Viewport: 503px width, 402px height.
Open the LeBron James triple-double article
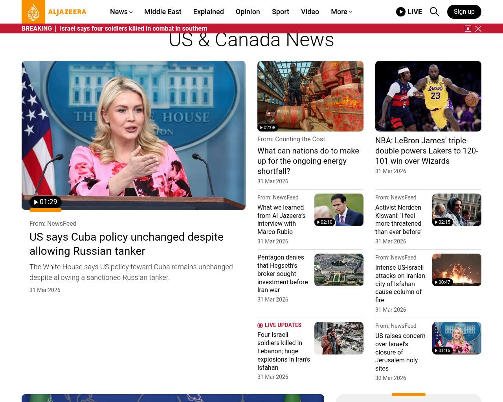[x=426, y=151]
